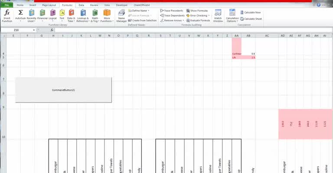Expand the AutoSum dropdown arrow
The width and height of the screenshot is (333, 173).
pos(20,21)
